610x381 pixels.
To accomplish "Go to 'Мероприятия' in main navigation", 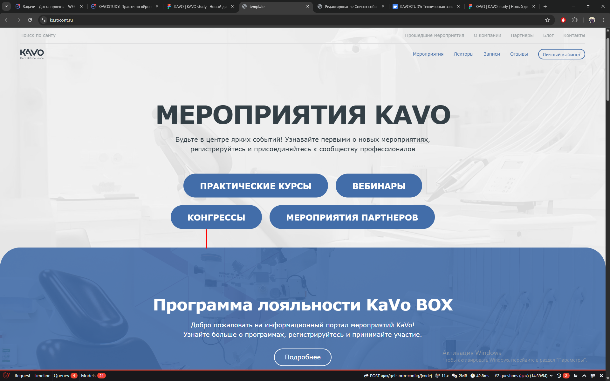I will coord(428,54).
